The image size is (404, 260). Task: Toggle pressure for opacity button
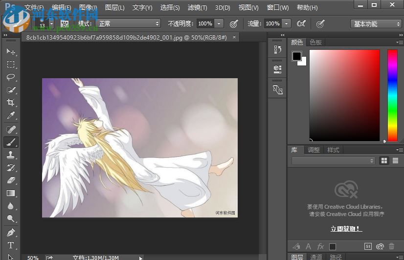tap(234, 23)
